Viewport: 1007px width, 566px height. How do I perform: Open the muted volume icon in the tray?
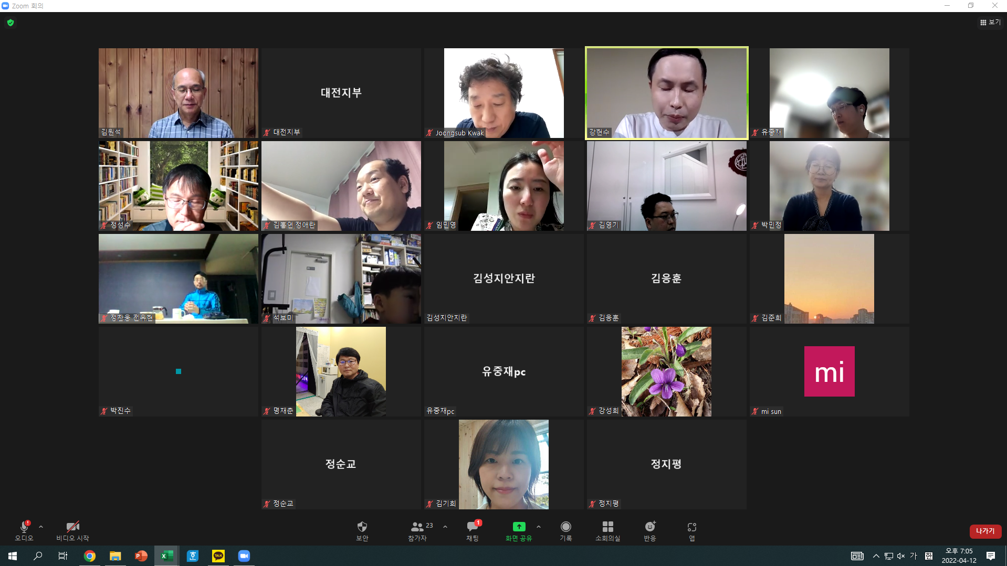901,556
